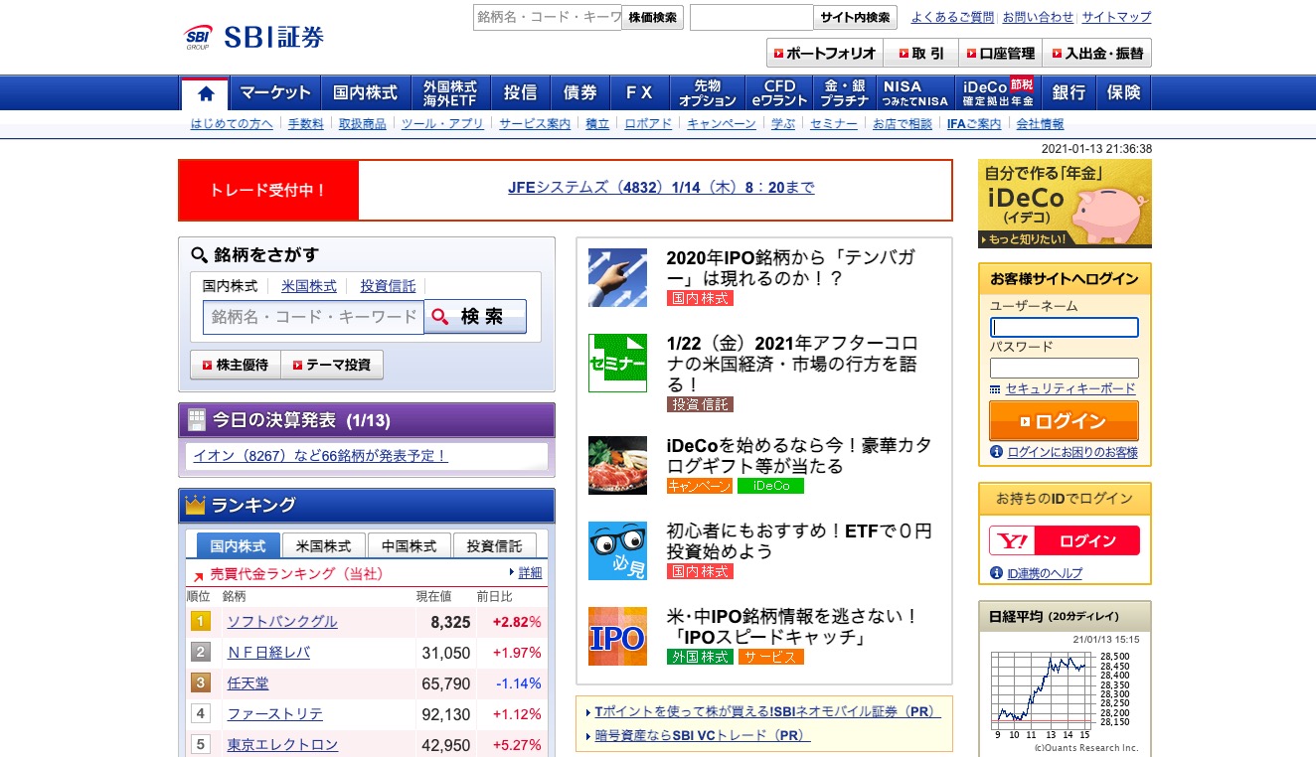
Task: Switch stock search to 米国株式
Action: tap(309, 286)
